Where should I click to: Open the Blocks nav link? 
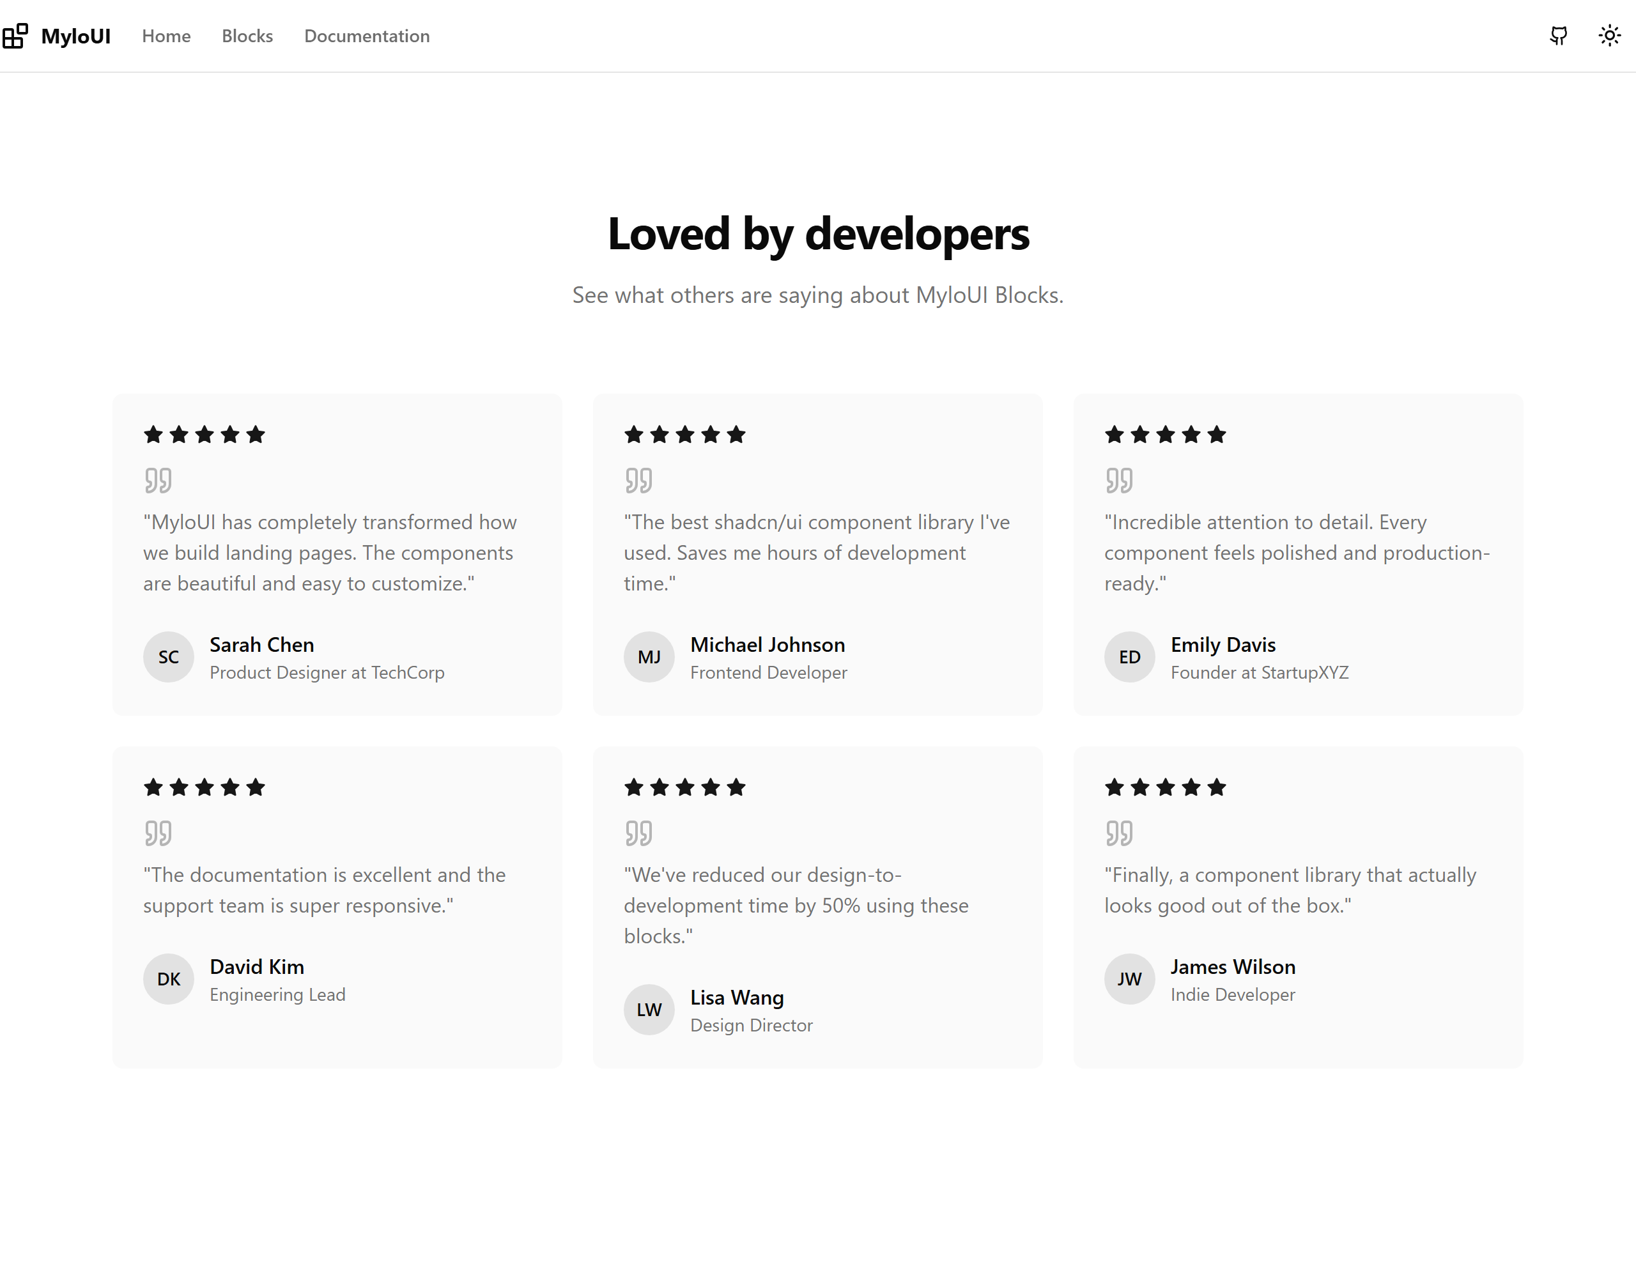point(247,36)
